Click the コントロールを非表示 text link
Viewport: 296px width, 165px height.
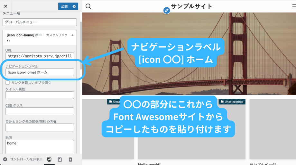pos(26,159)
